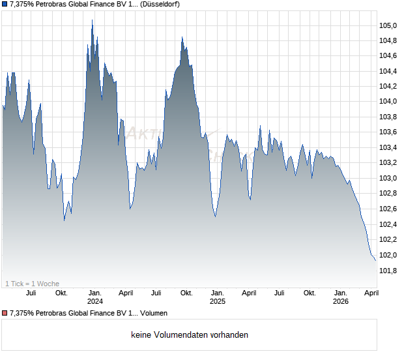
Task: Click the 'Juli' label after April 2024
Action: (156, 293)
